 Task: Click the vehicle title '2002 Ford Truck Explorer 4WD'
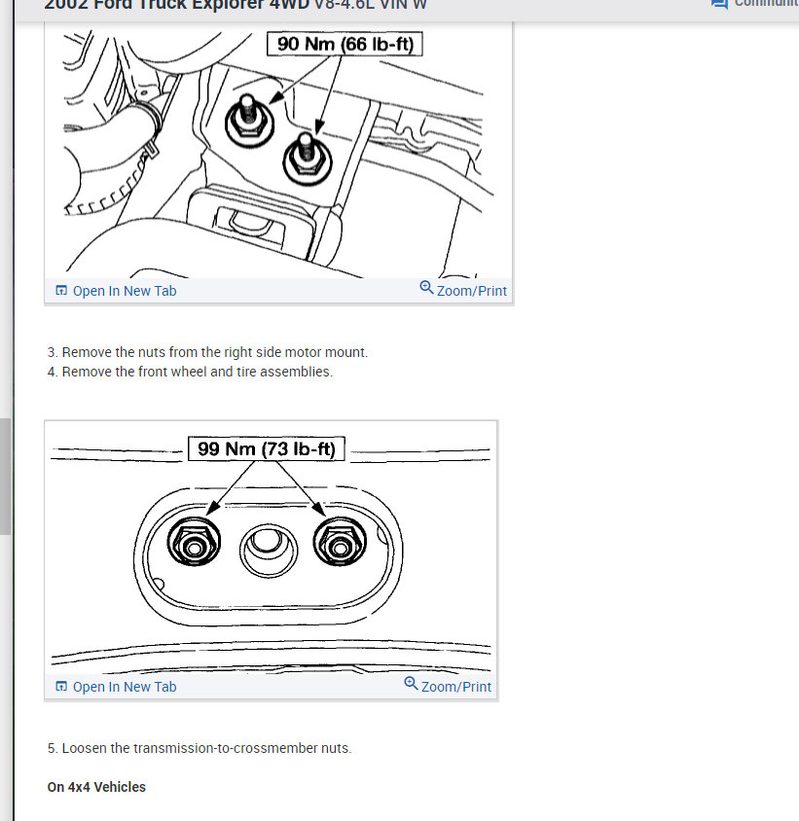pos(177,5)
